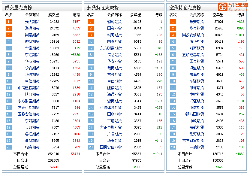
Task: Open 华泰期货 in 空头持仓龙虎榜 table
Action: [197, 28]
